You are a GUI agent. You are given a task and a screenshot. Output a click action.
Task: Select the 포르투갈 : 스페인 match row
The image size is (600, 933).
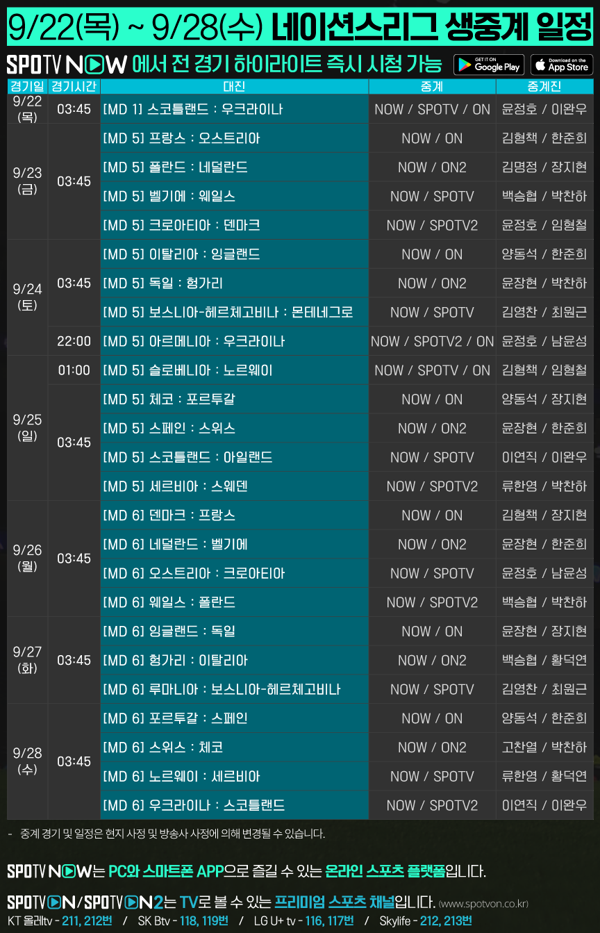coord(234,718)
